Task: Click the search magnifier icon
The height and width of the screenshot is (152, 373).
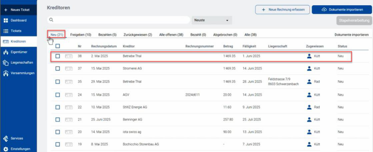Action: 51,20
